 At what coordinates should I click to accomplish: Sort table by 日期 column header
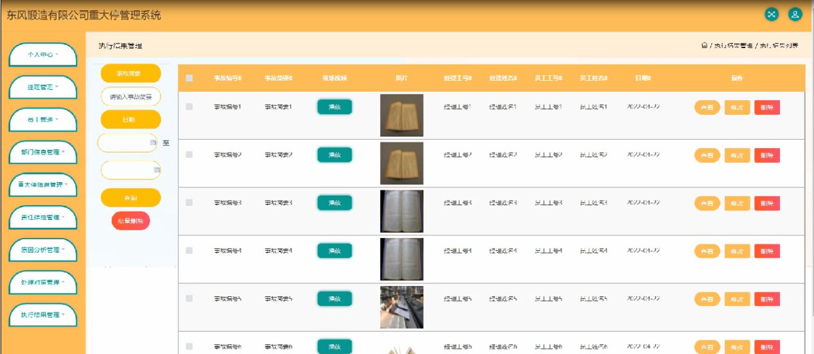click(643, 78)
